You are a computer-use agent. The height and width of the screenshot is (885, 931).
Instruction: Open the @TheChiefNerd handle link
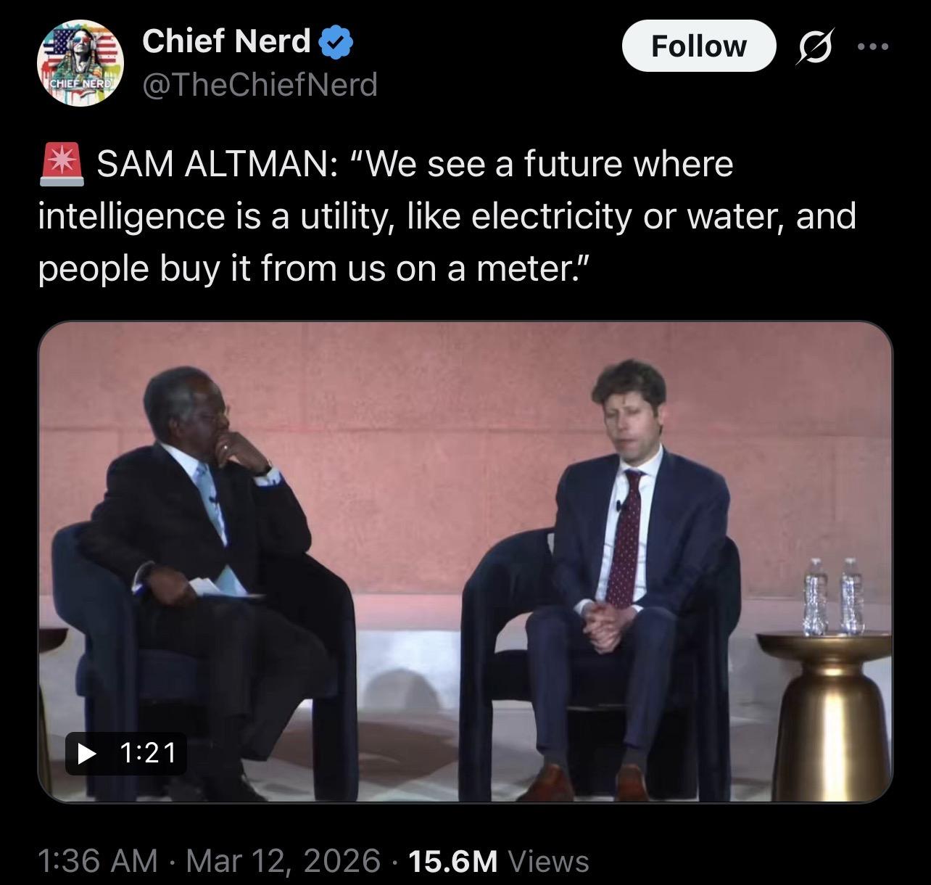[260, 85]
